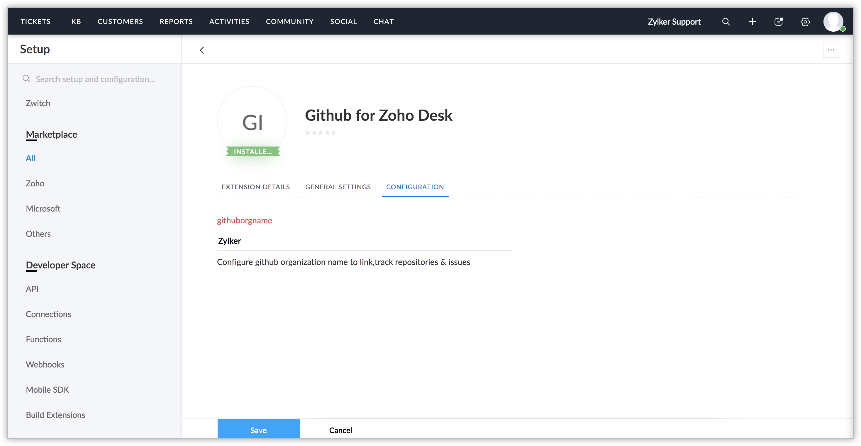861x446 pixels.
Task: Click the user profile avatar
Action: point(833,22)
